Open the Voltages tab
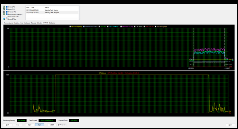 27,23
